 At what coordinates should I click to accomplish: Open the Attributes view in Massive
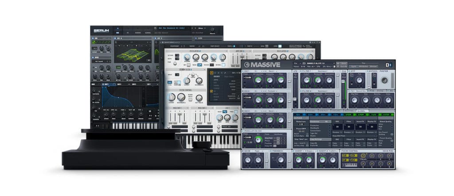pos(364,67)
